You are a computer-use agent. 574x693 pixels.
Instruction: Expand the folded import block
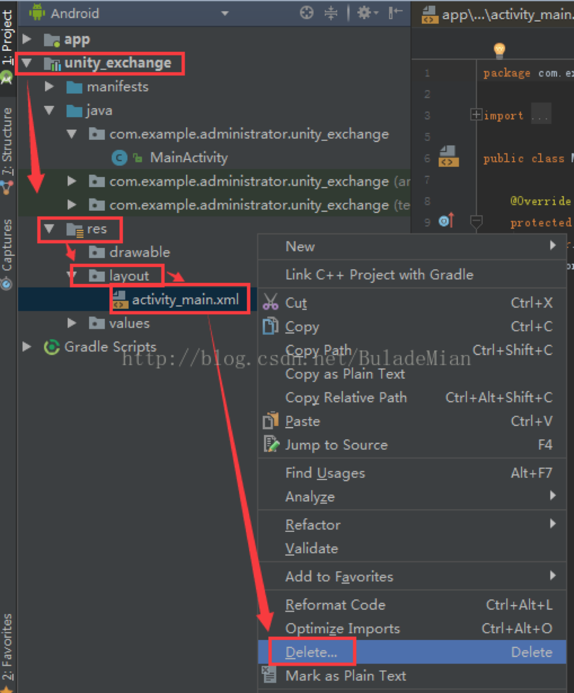(x=476, y=115)
